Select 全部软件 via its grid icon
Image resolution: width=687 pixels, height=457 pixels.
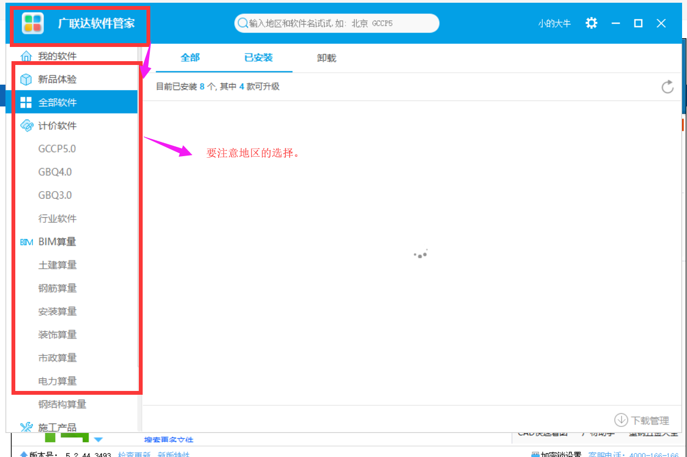pos(26,103)
